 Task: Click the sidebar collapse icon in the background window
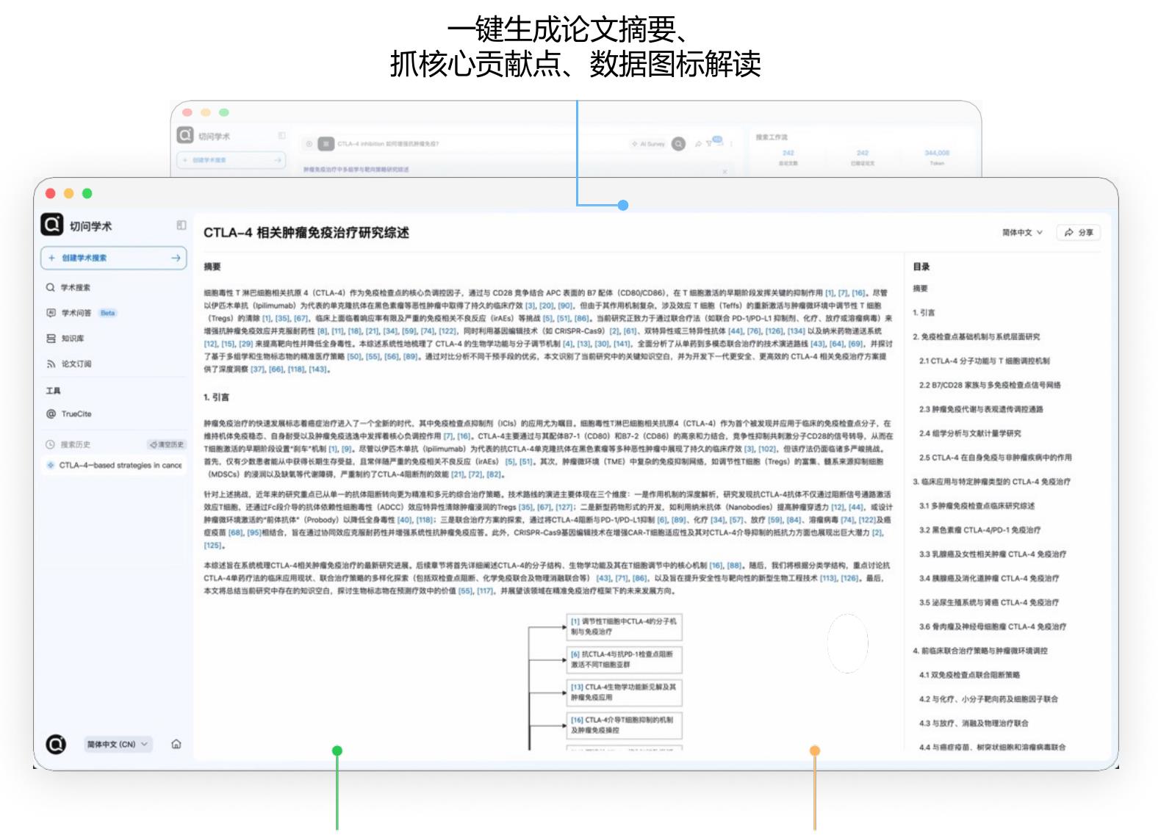(281, 136)
